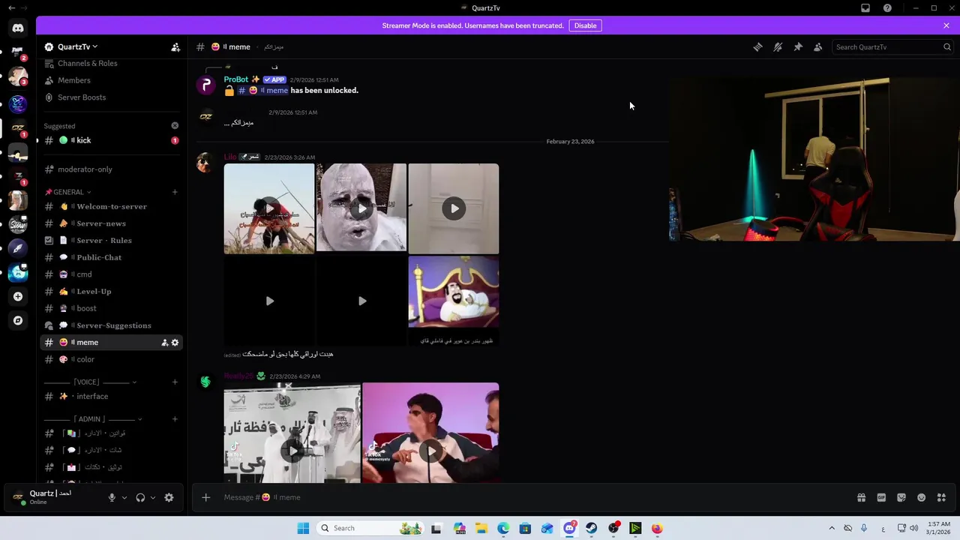Image resolution: width=960 pixels, height=540 pixels.
Task: Open the interface voice channel
Action: (x=112, y=396)
